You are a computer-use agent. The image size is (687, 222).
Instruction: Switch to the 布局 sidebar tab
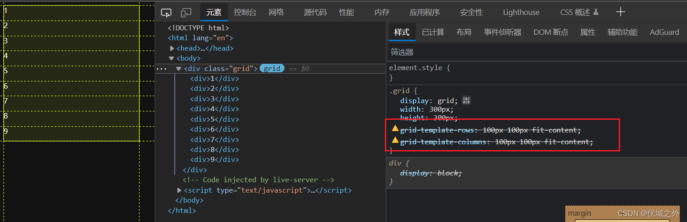point(464,32)
